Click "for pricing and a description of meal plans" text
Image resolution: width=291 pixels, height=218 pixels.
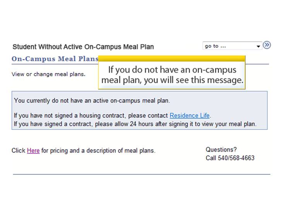pos(98,150)
